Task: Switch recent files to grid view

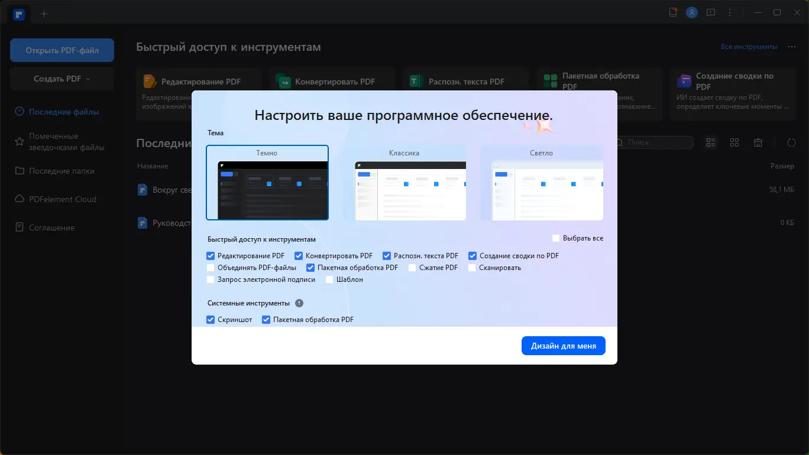Action: 734,142
